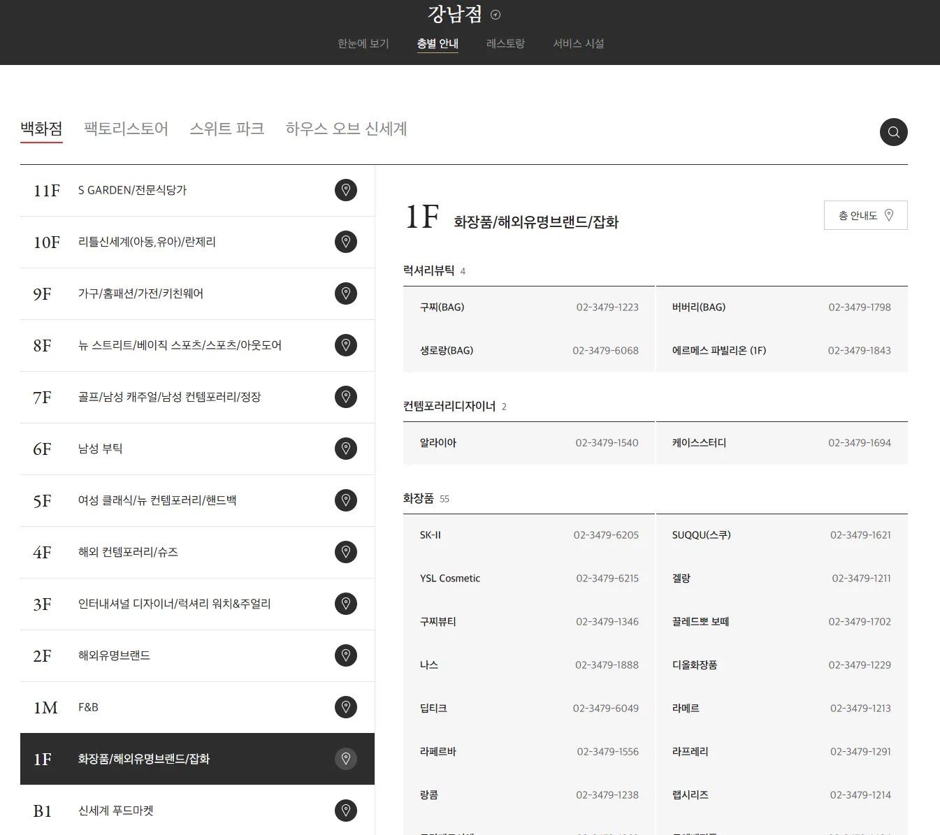Click the store selector arrow beside 강남점

click(x=496, y=15)
